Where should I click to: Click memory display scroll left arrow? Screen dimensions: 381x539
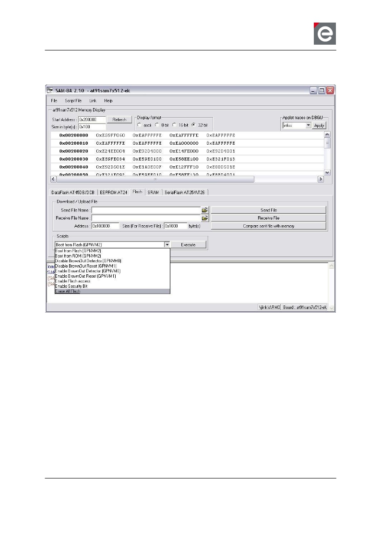pos(53,179)
